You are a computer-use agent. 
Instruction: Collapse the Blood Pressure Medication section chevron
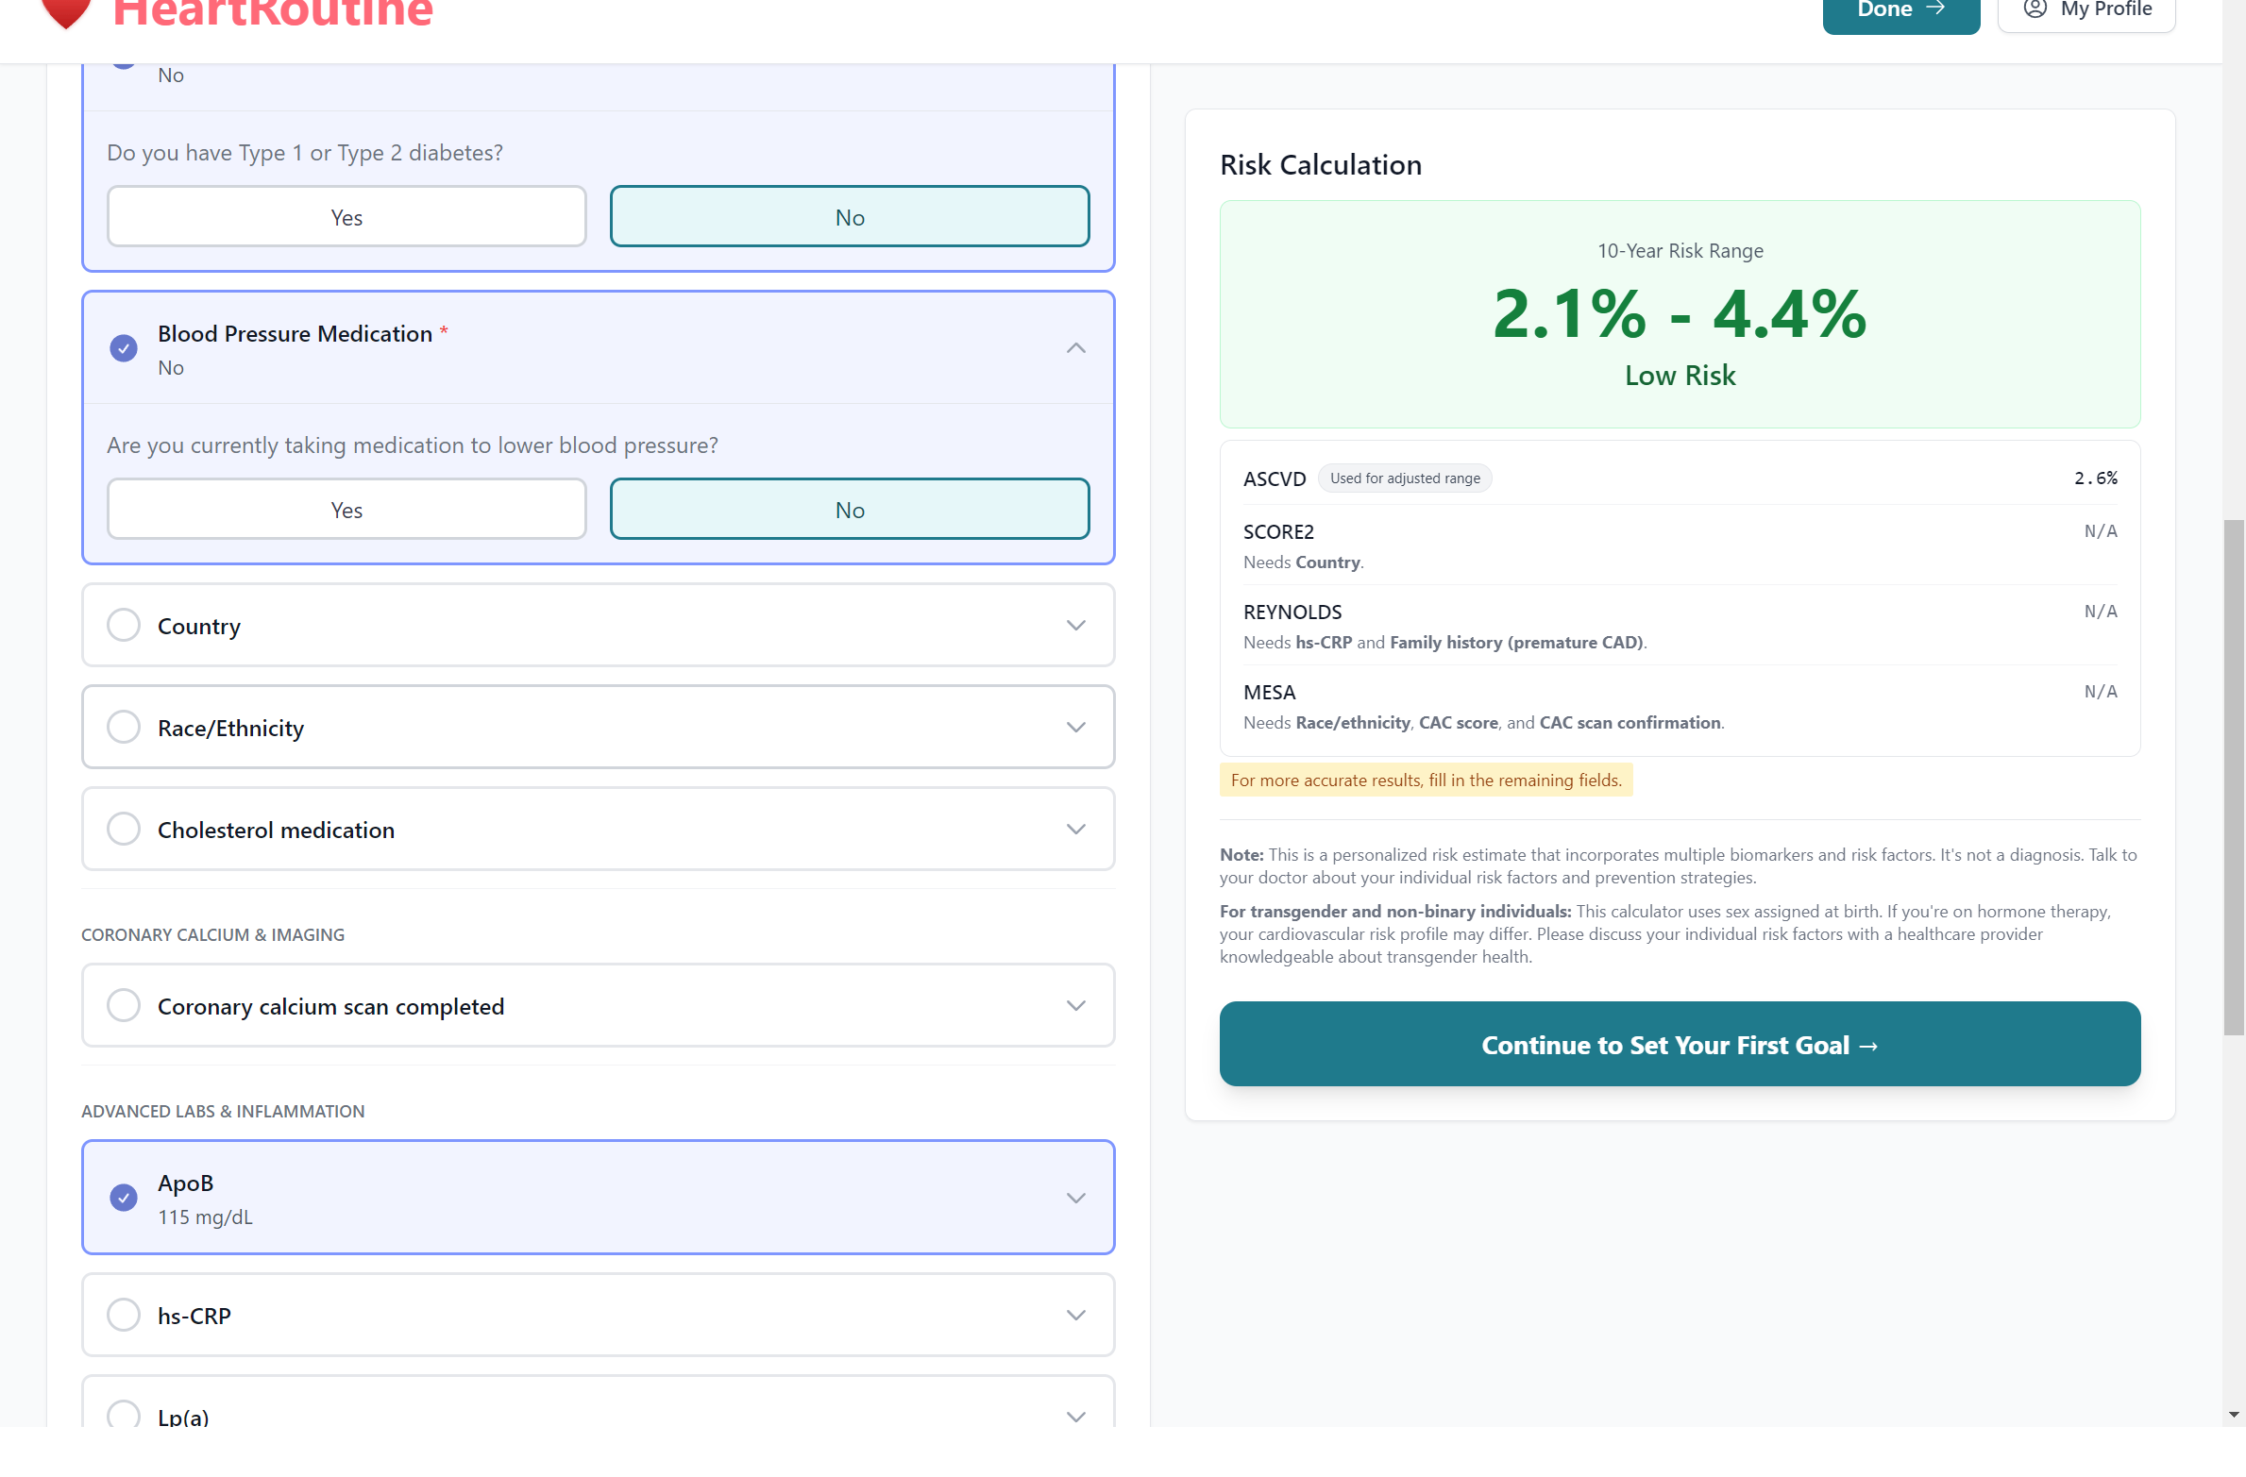click(1075, 348)
